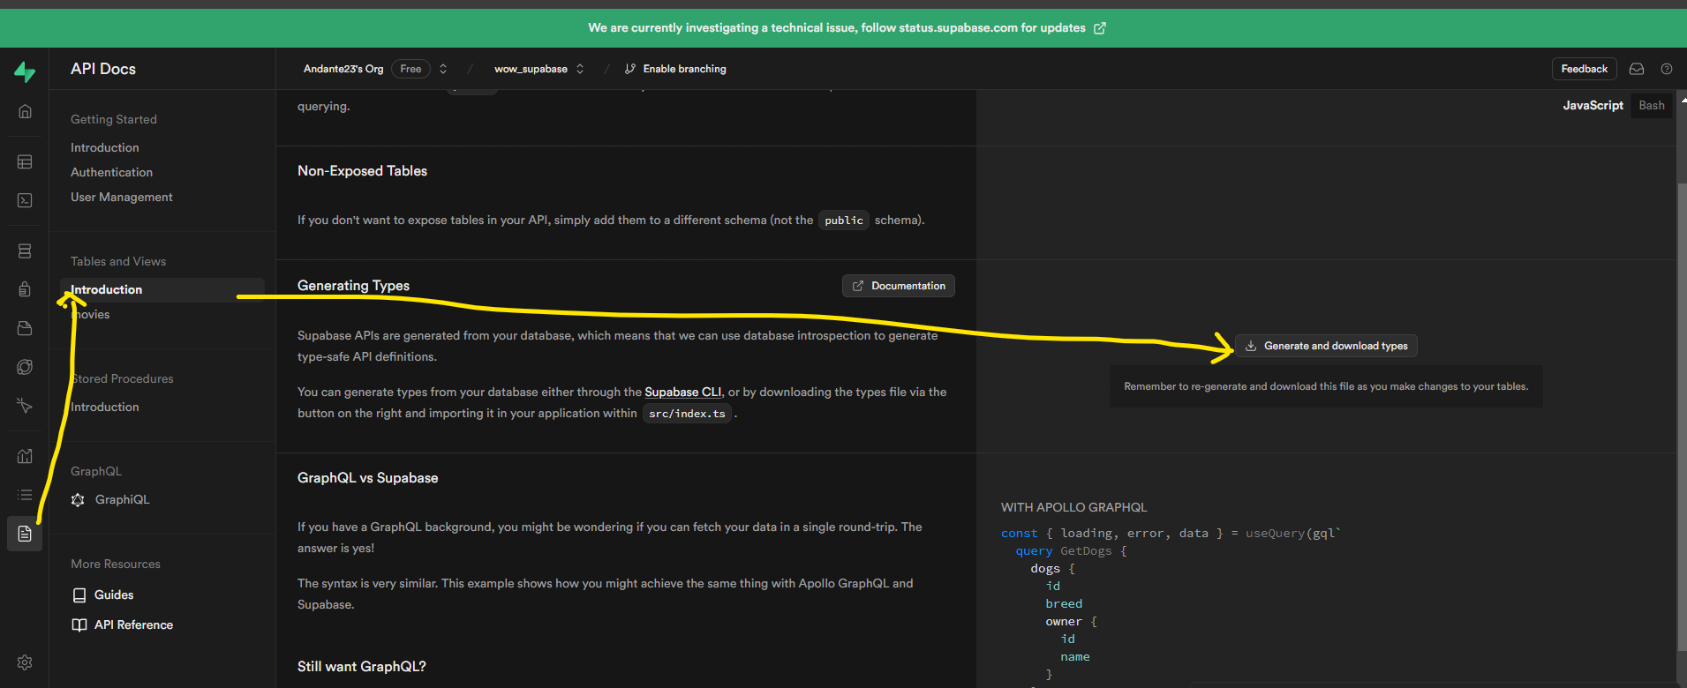The image size is (1687, 688).
Task: Click the Non-Exposed Tables heading
Action: click(362, 171)
